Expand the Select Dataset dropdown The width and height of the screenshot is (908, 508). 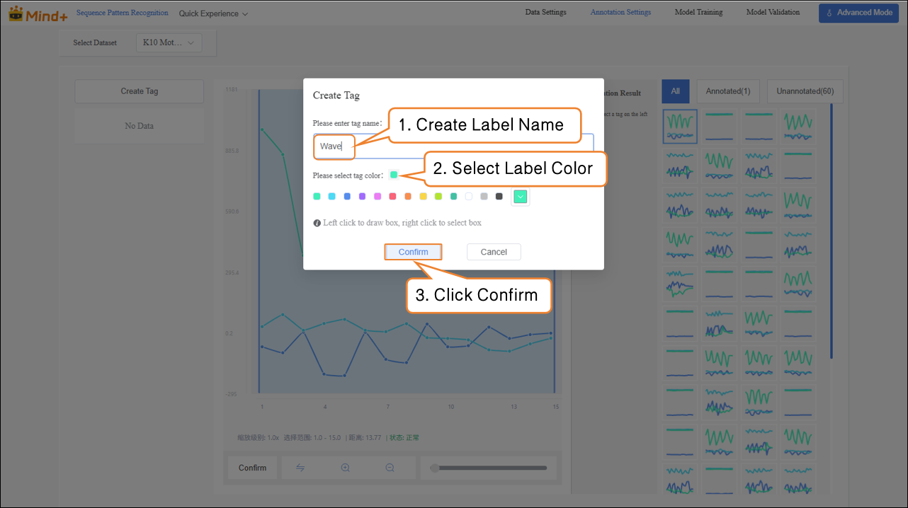(x=169, y=42)
